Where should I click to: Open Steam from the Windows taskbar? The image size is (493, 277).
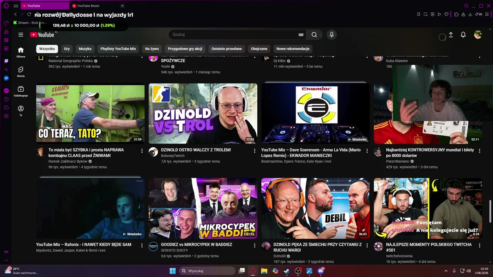pos(287,271)
